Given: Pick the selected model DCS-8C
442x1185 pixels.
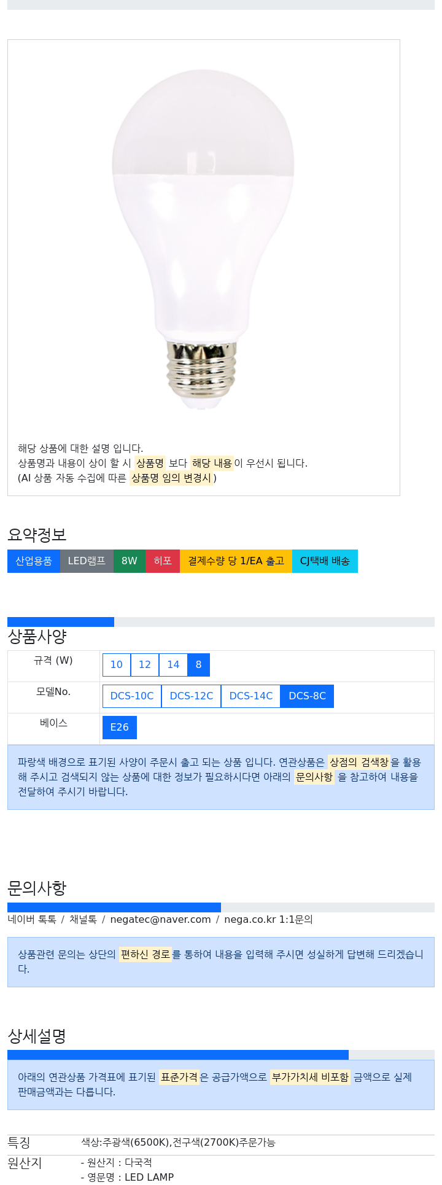Looking at the screenshot, I should point(307,696).
